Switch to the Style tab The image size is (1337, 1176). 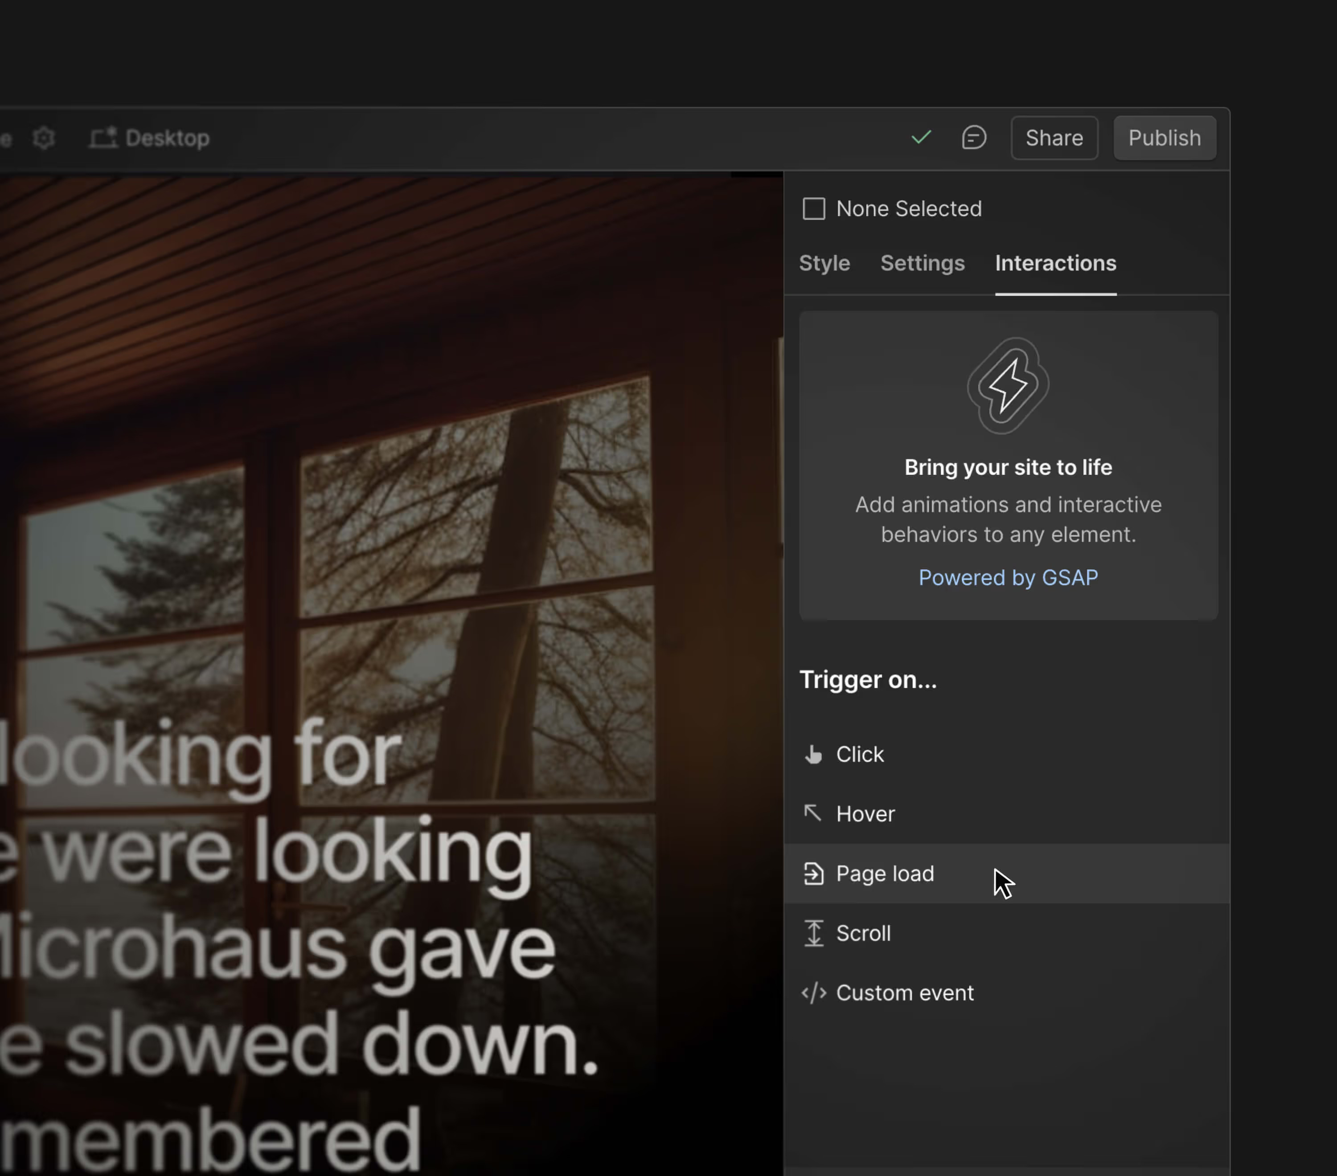click(x=824, y=263)
